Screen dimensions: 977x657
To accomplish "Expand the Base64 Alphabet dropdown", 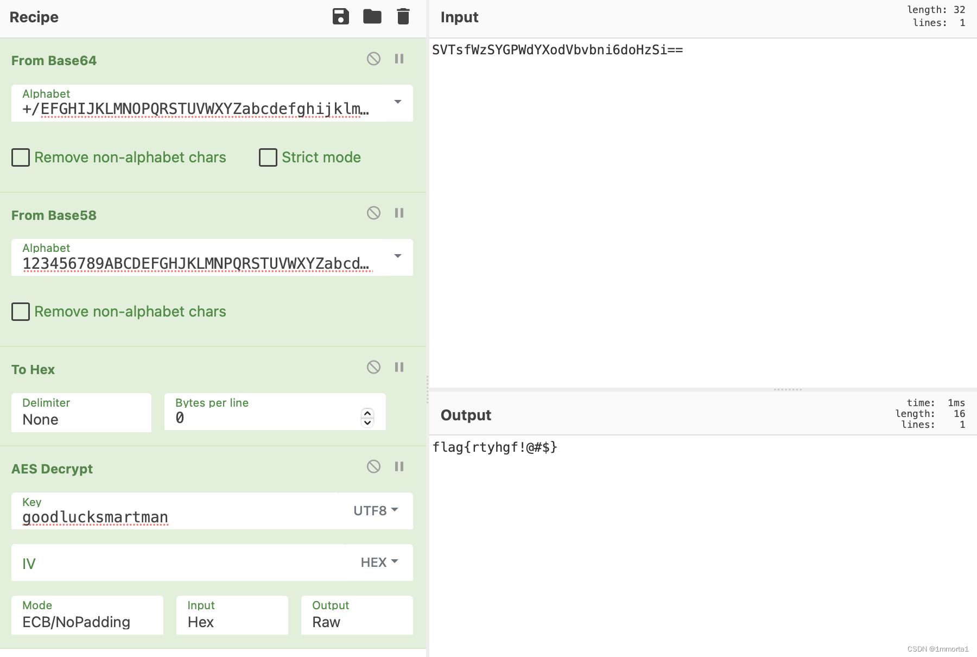I will point(397,102).
